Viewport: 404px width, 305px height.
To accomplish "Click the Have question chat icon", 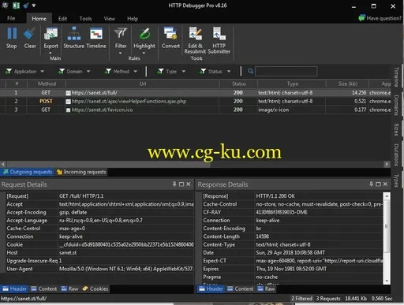I will pyautogui.click(x=362, y=18).
